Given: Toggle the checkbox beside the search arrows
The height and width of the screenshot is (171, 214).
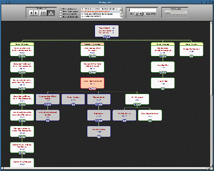Looking at the screenshot, I should click(x=144, y=14).
